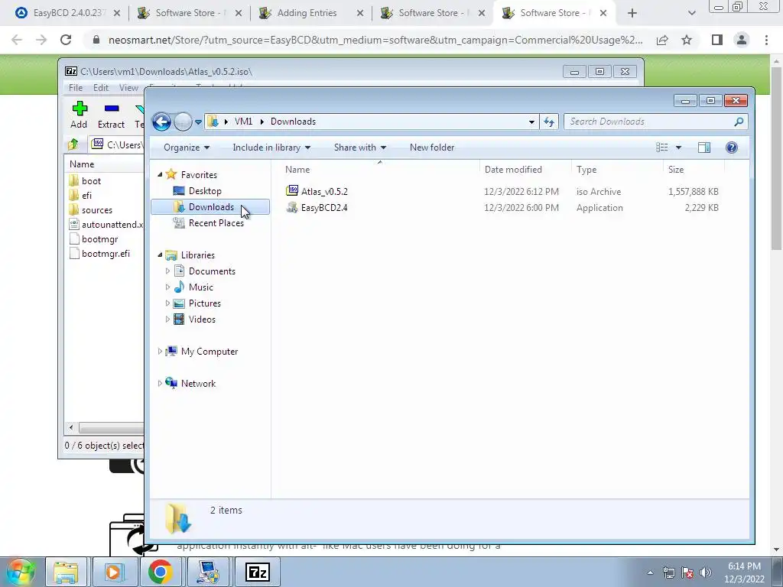
Task: Expand My Computer in navigation pane
Action: tap(160, 352)
